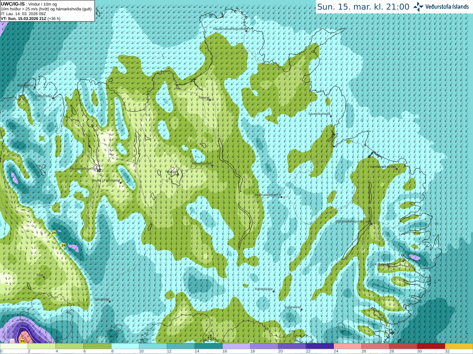The width and height of the screenshot is (473, 354).
Task: Pick the pink 24–26 m/s legend swatch
Action: (348, 346)
